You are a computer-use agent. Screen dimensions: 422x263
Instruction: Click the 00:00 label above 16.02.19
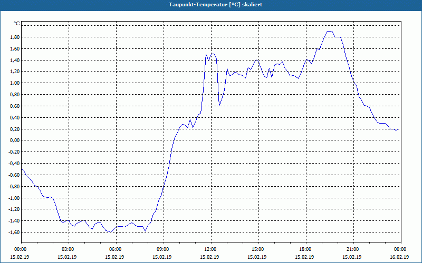click(401, 249)
